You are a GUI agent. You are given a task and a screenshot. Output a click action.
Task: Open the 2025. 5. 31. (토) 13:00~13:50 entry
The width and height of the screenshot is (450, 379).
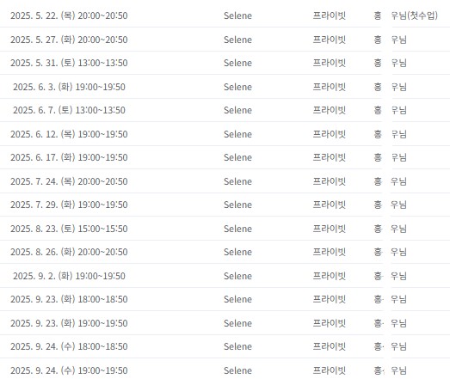(69, 63)
